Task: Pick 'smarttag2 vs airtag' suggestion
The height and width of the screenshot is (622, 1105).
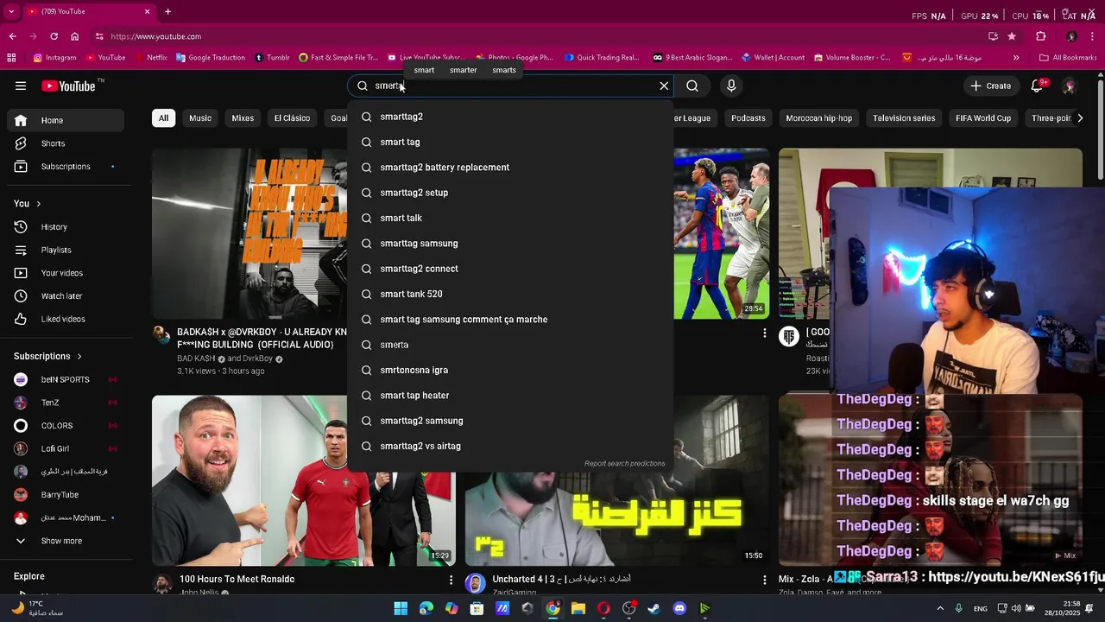Action: coord(510,446)
